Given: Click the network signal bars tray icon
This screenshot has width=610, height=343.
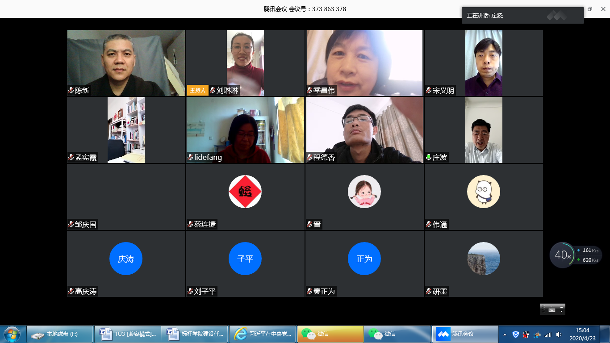Looking at the screenshot, I should coord(548,335).
